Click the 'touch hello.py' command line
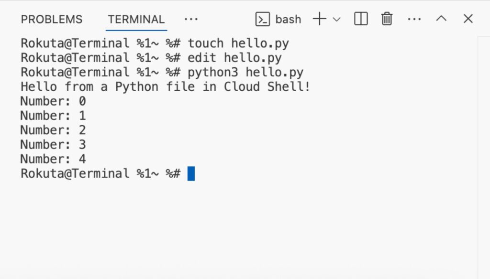Viewport: 490px width, 279px height. tap(155, 43)
